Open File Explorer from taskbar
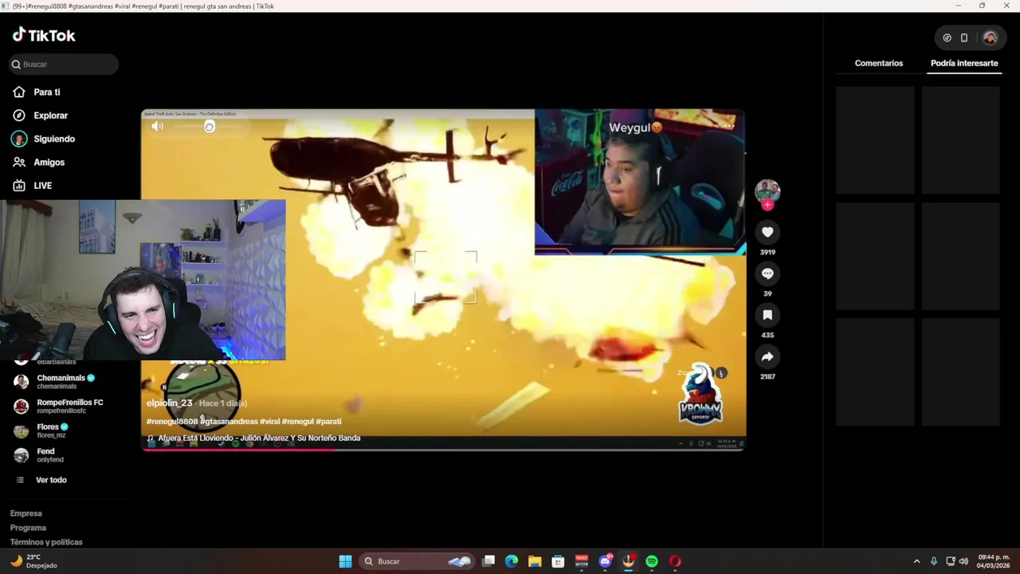1020x574 pixels. pyautogui.click(x=535, y=561)
